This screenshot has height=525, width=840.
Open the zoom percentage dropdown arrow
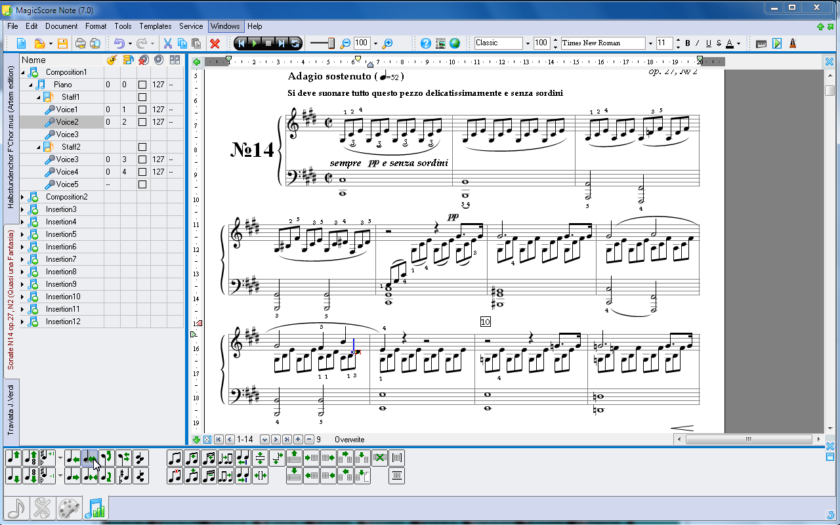coord(375,43)
